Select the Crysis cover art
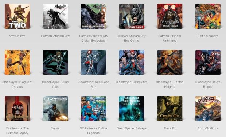Screen dimensions: 226x137 coord(55,109)
